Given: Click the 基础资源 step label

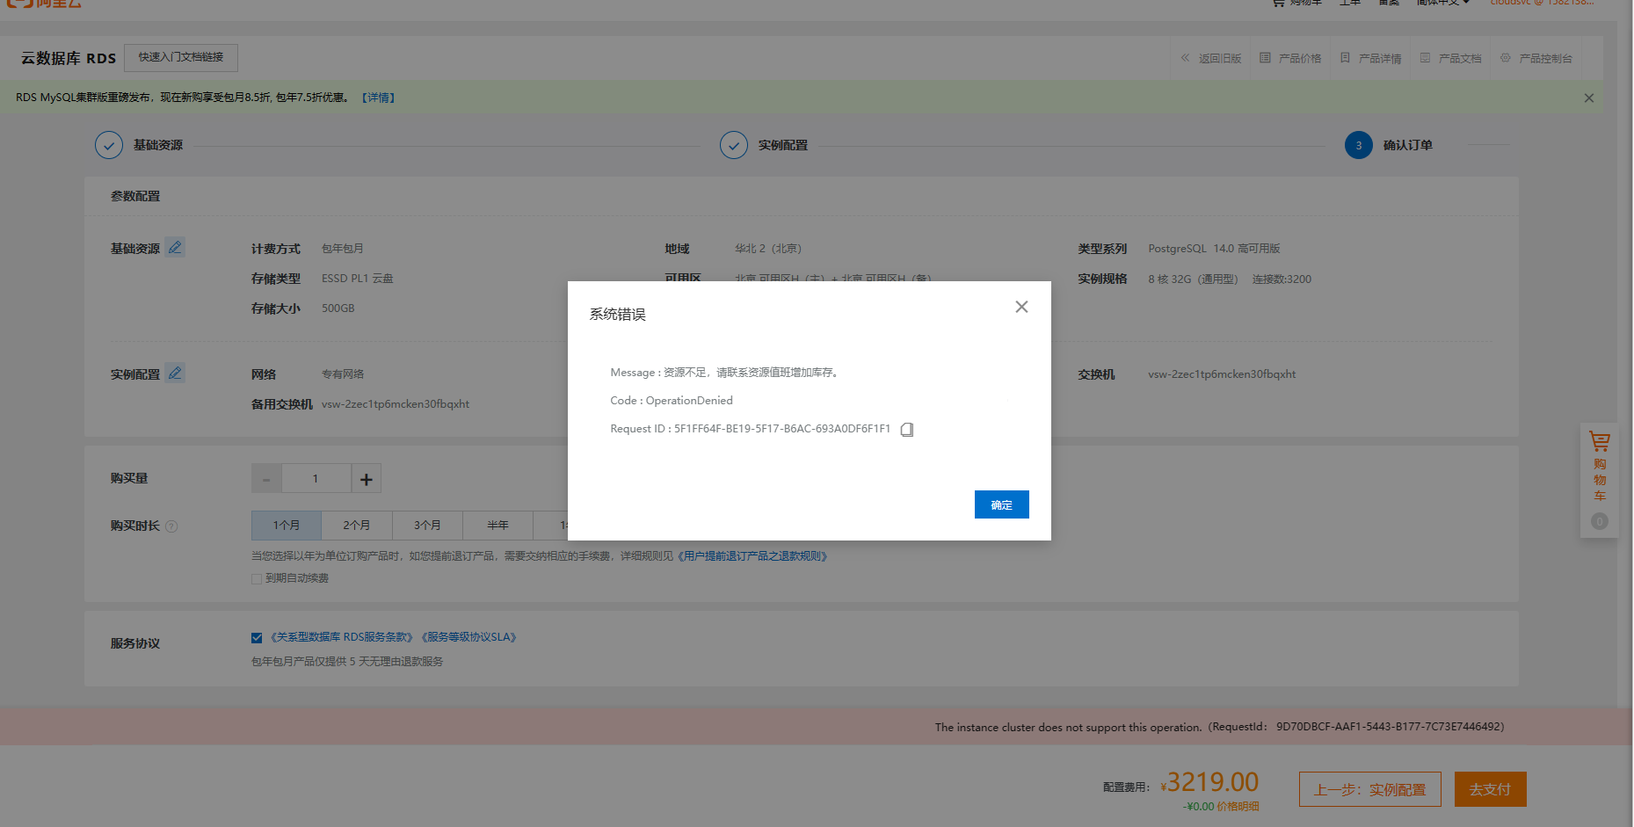Looking at the screenshot, I should [x=158, y=145].
